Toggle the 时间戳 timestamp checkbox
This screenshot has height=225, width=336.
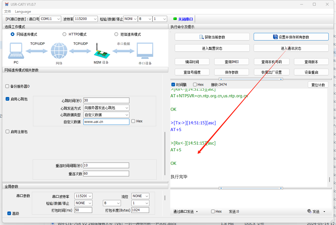[x=173, y=85]
